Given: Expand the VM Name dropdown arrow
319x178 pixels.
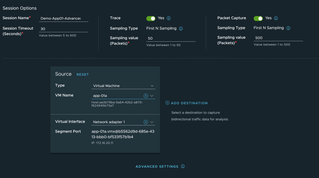Looking at the screenshot, I should 152,96.
